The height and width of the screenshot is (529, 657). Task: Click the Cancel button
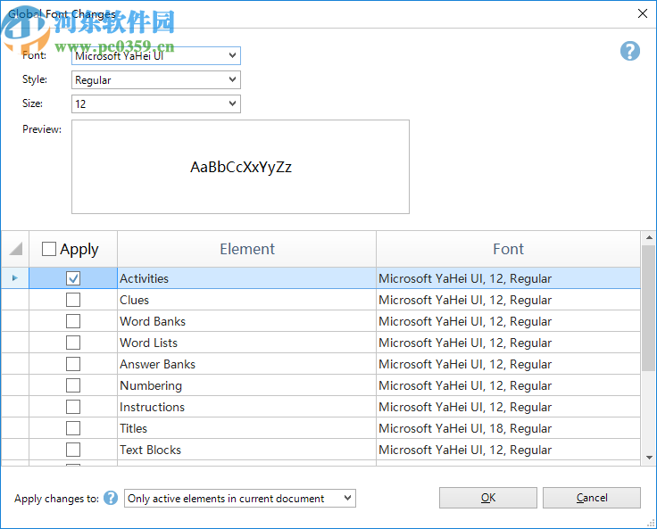(592, 498)
